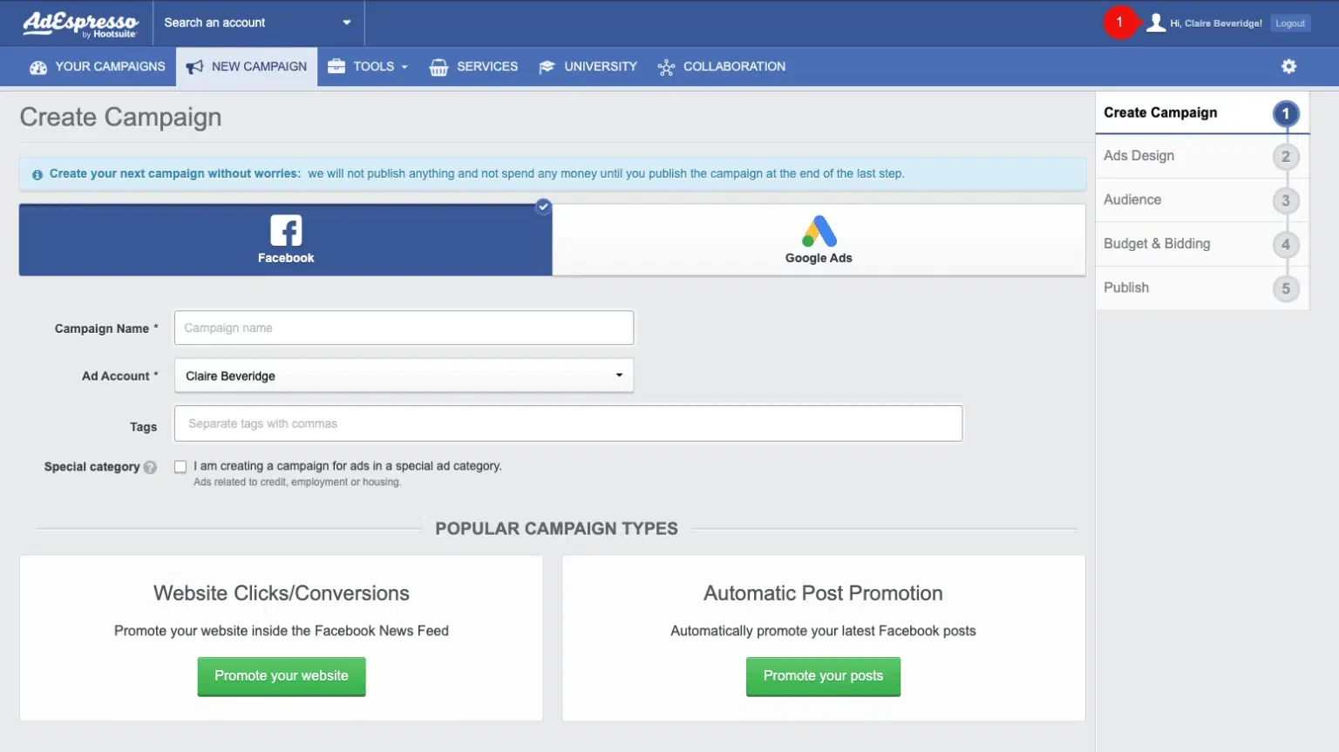Open the Special category help tooltip
Image resolution: width=1339 pixels, height=752 pixels.
(x=150, y=467)
